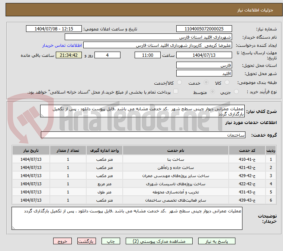Click the ایجاد کننده درخواست field

point(158,45)
